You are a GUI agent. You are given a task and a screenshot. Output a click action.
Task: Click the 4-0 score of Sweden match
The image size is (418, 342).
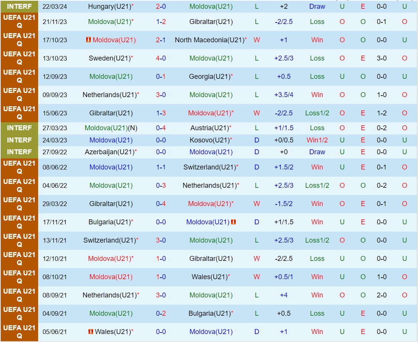[x=161, y=58]
